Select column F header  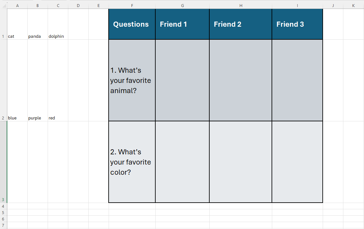tap(132, 6)
